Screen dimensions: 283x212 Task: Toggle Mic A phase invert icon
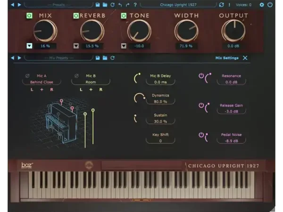coord(27,76)
